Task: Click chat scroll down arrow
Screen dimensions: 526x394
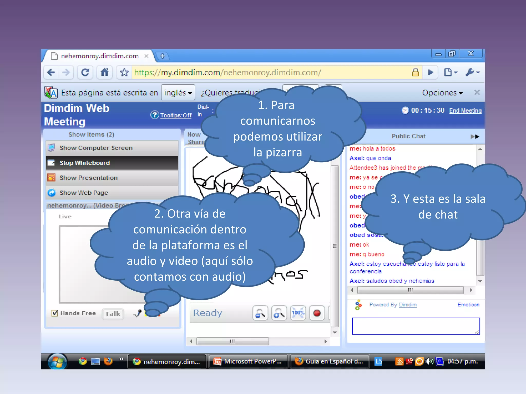Action: pyautogui.click(x=480, y=281)
